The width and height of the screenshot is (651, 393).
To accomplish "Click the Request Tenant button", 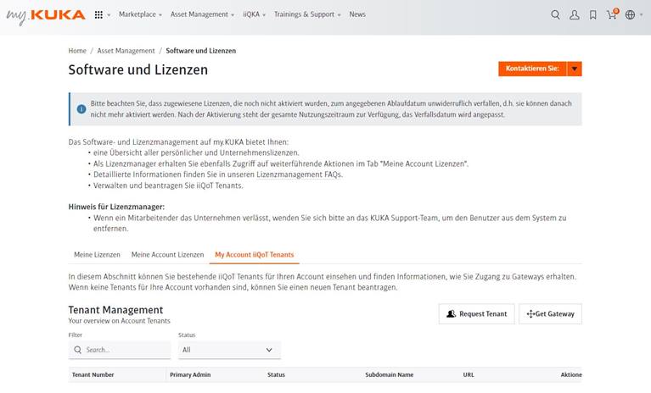I will click(x=476, y=313).
